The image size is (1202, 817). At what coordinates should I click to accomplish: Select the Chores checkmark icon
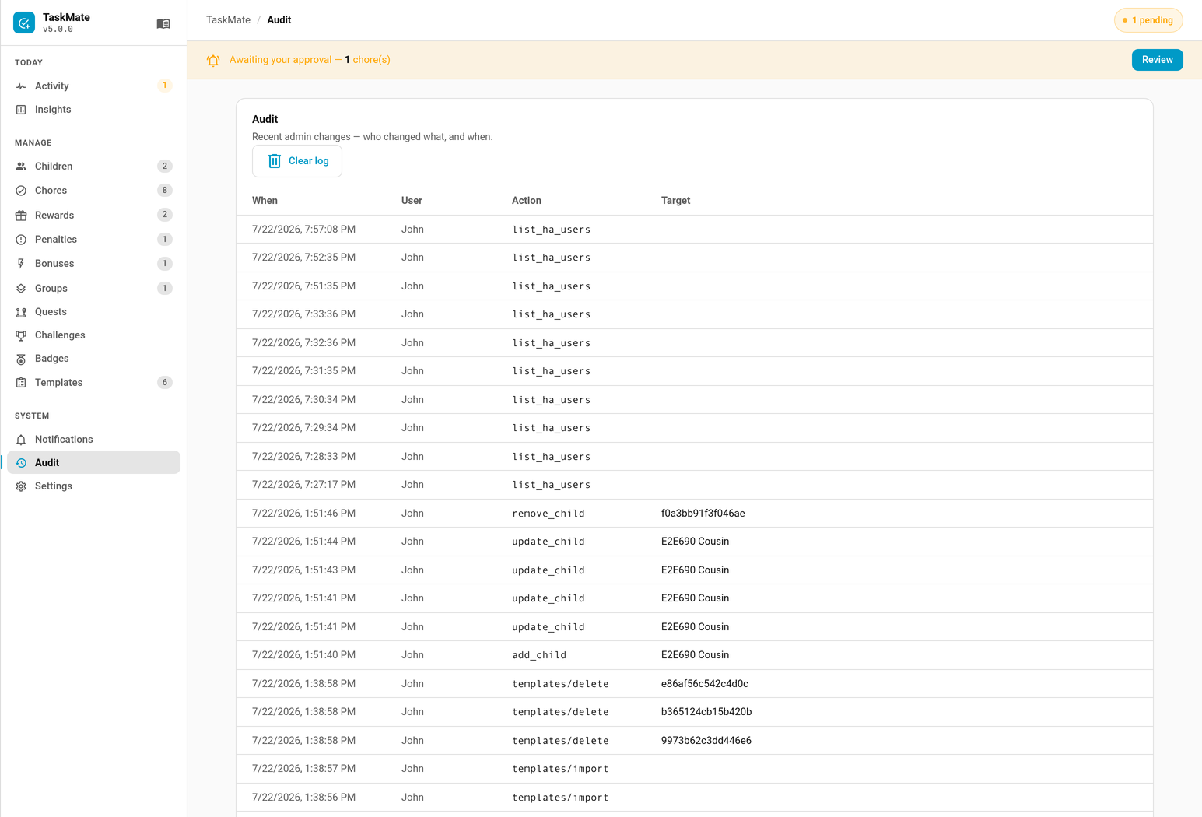21,191
